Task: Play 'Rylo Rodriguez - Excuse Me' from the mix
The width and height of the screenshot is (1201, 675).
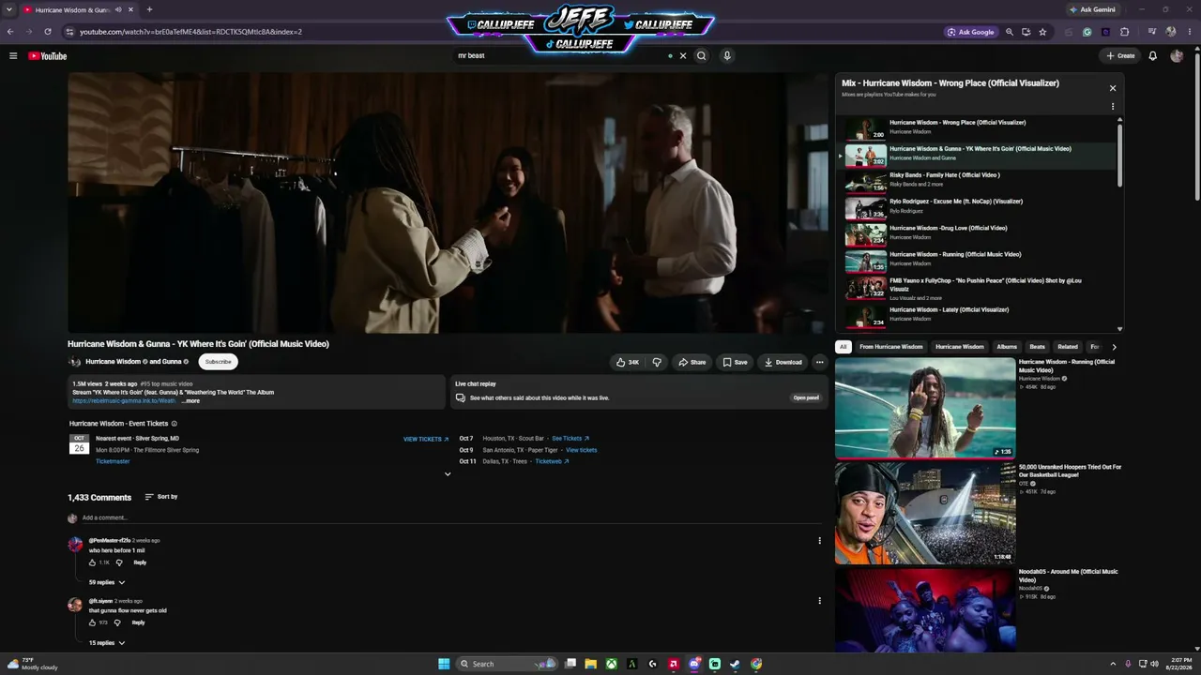Action: (976, 206)
